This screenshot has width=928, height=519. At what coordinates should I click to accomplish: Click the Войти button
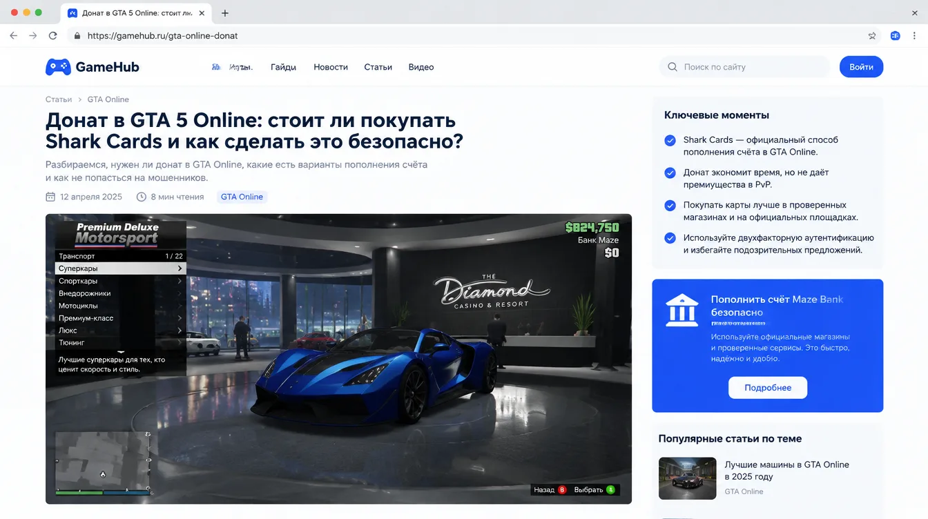tap(861, 67)
